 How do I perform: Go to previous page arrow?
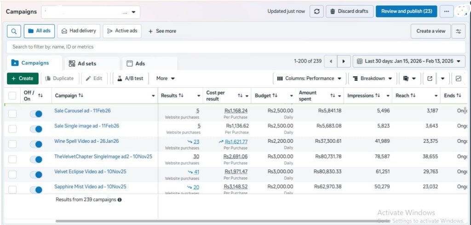(330, 62)
